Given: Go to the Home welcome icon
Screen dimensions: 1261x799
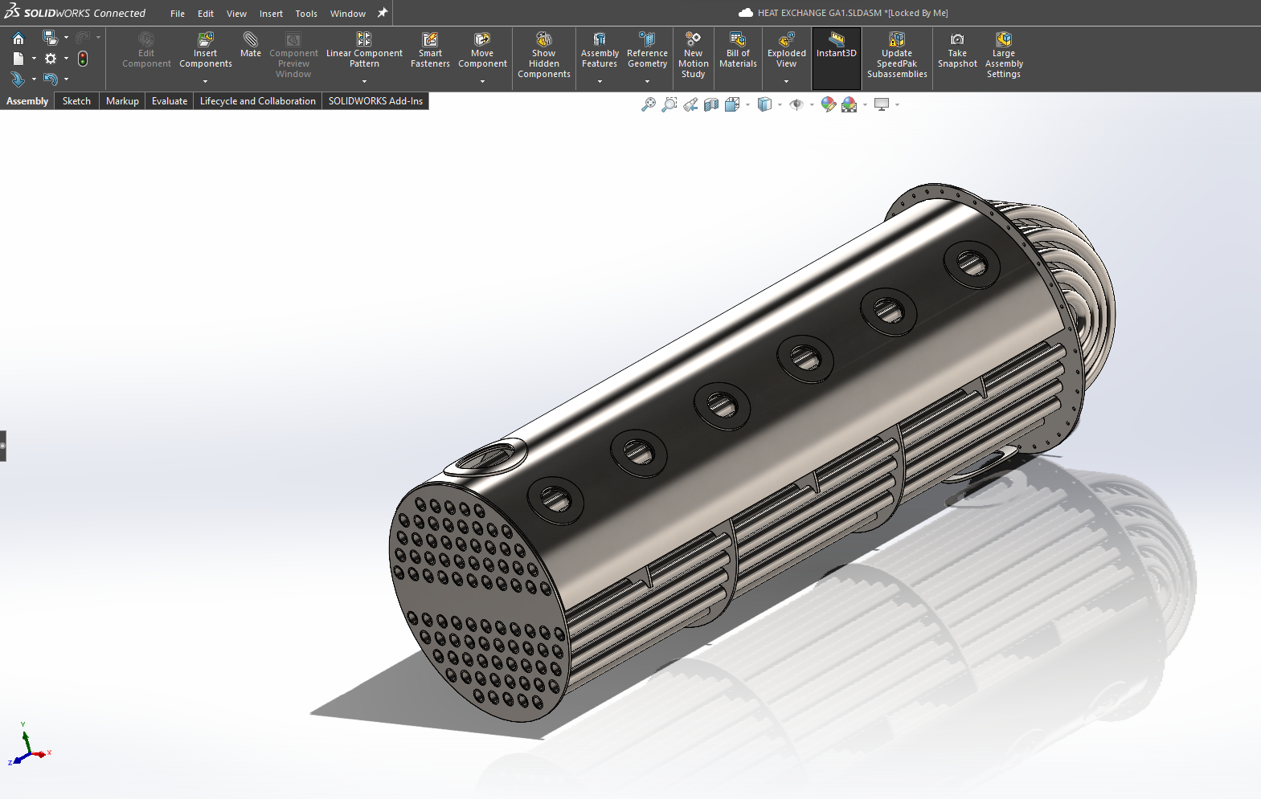Looking at the screenshot, I should click(x=18, y=38).
